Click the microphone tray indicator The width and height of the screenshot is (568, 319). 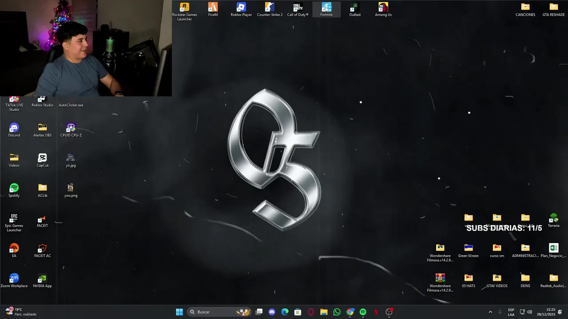click(500, 312)
